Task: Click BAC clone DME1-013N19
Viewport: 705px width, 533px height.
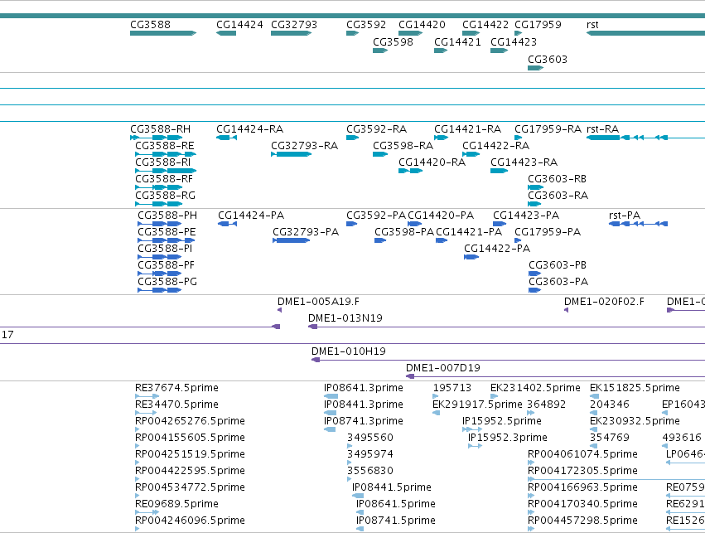Action: 506,327
